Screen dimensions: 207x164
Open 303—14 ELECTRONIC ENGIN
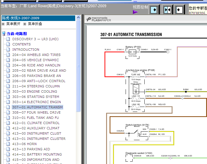37,102
